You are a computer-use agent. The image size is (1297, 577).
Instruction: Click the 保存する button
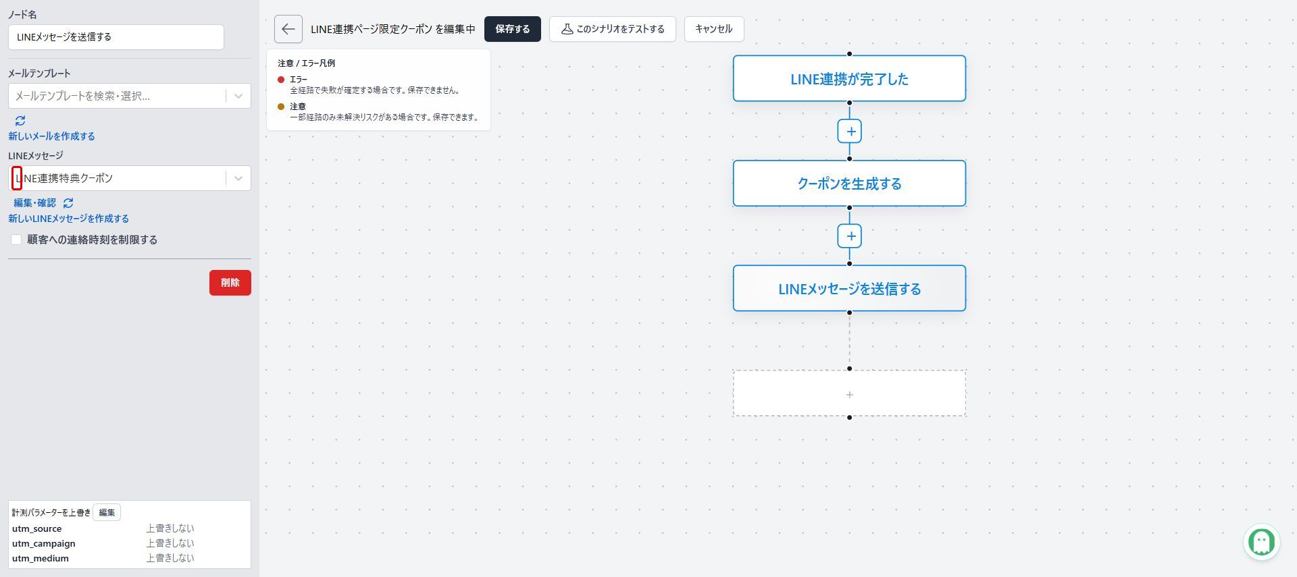tap(513, 29)
